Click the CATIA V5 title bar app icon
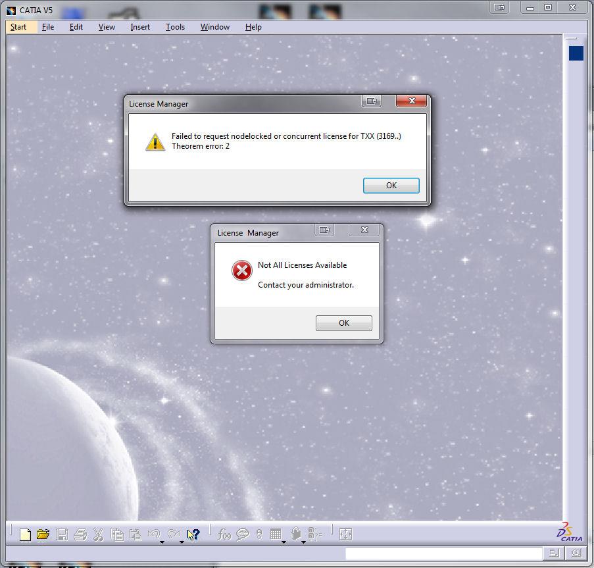The width and height of the screenshot is (594, 568). click(x=11, y=11)
